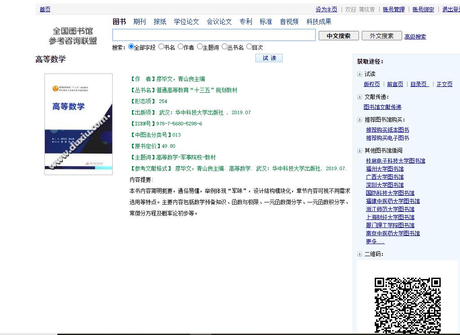The width and height of the screenshot is (460, 335).
Task: Click the 外文搜索 button
Action: [381, 35]
